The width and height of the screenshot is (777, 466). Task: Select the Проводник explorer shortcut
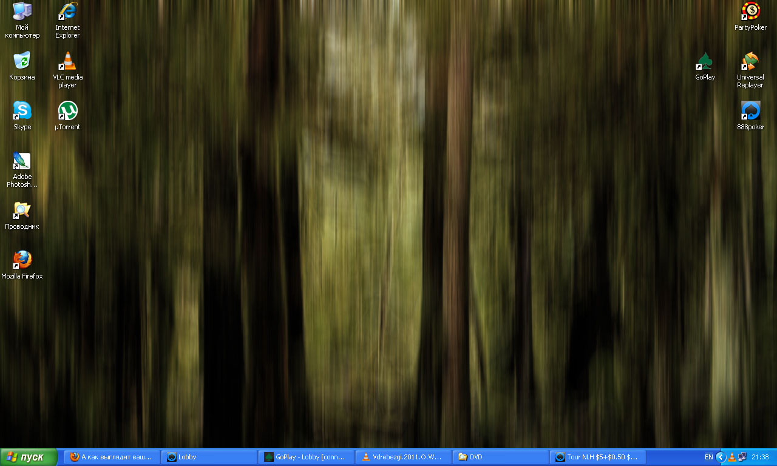click(22, 215)
